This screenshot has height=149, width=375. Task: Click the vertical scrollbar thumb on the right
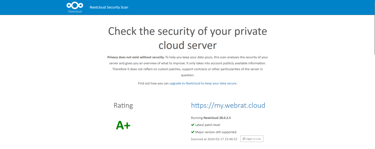click(x=373, y=35)
